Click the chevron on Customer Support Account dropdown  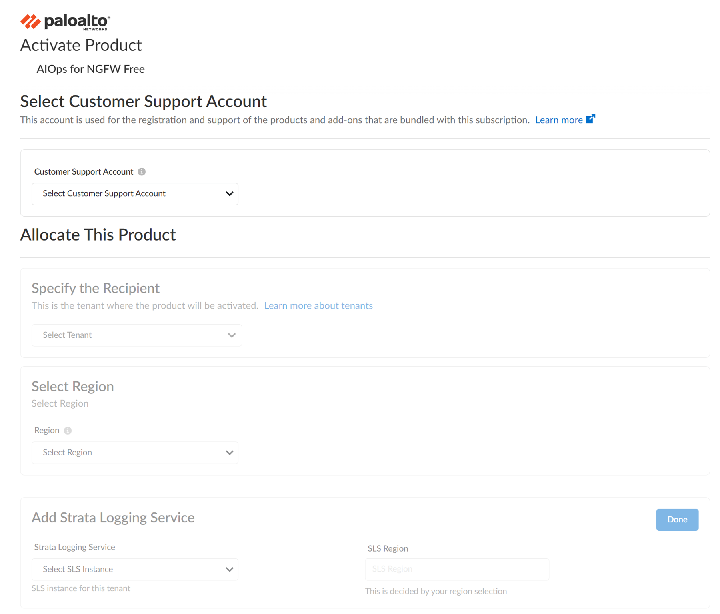(x=229, y=194)
